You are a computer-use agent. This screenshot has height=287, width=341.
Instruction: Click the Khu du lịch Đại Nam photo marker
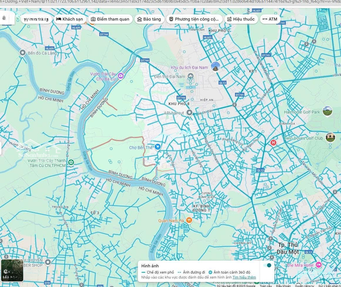point(215,66)
